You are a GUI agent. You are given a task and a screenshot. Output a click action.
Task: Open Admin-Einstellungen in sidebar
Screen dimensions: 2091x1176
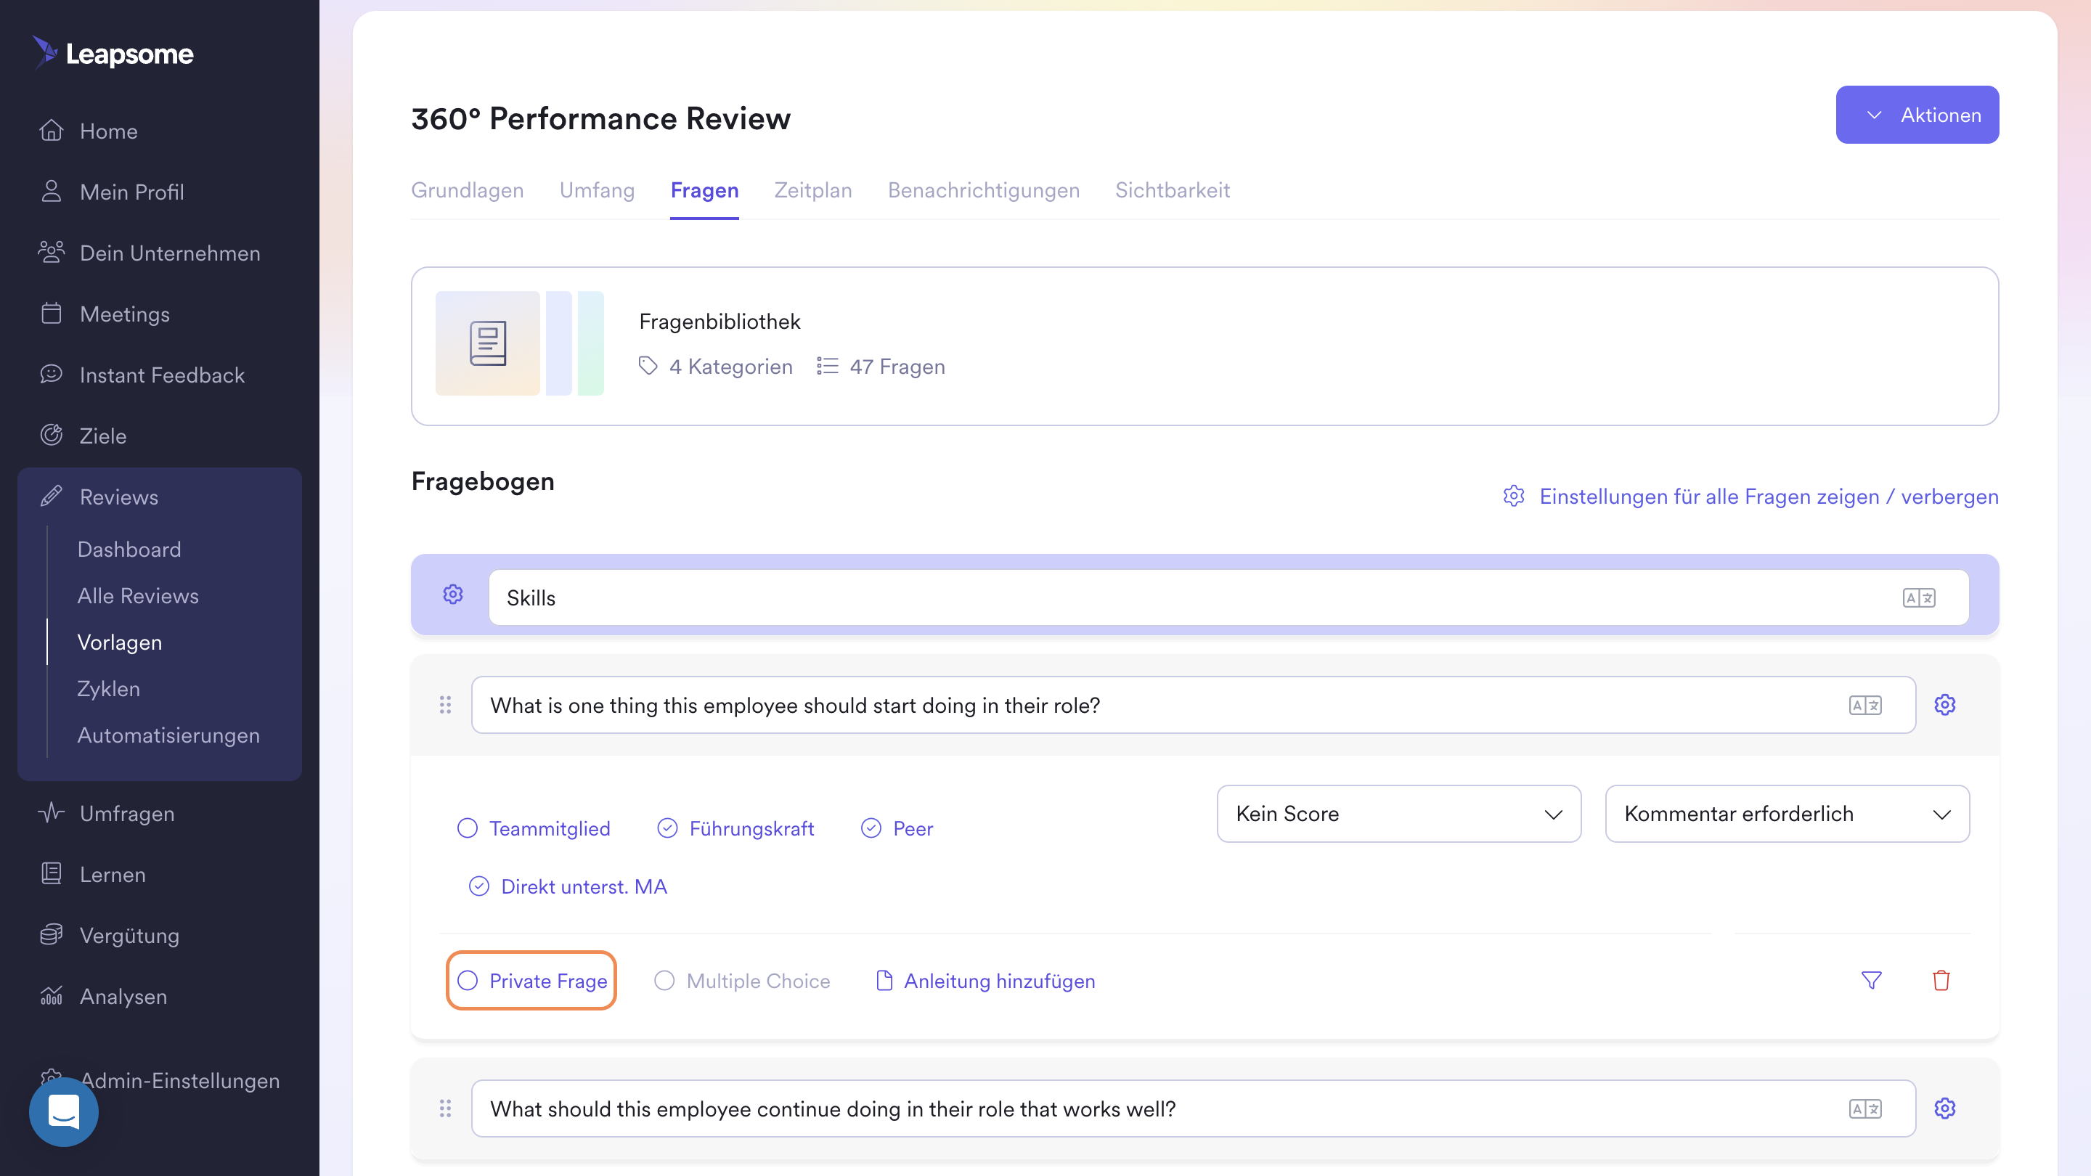tap(179, 1079)
